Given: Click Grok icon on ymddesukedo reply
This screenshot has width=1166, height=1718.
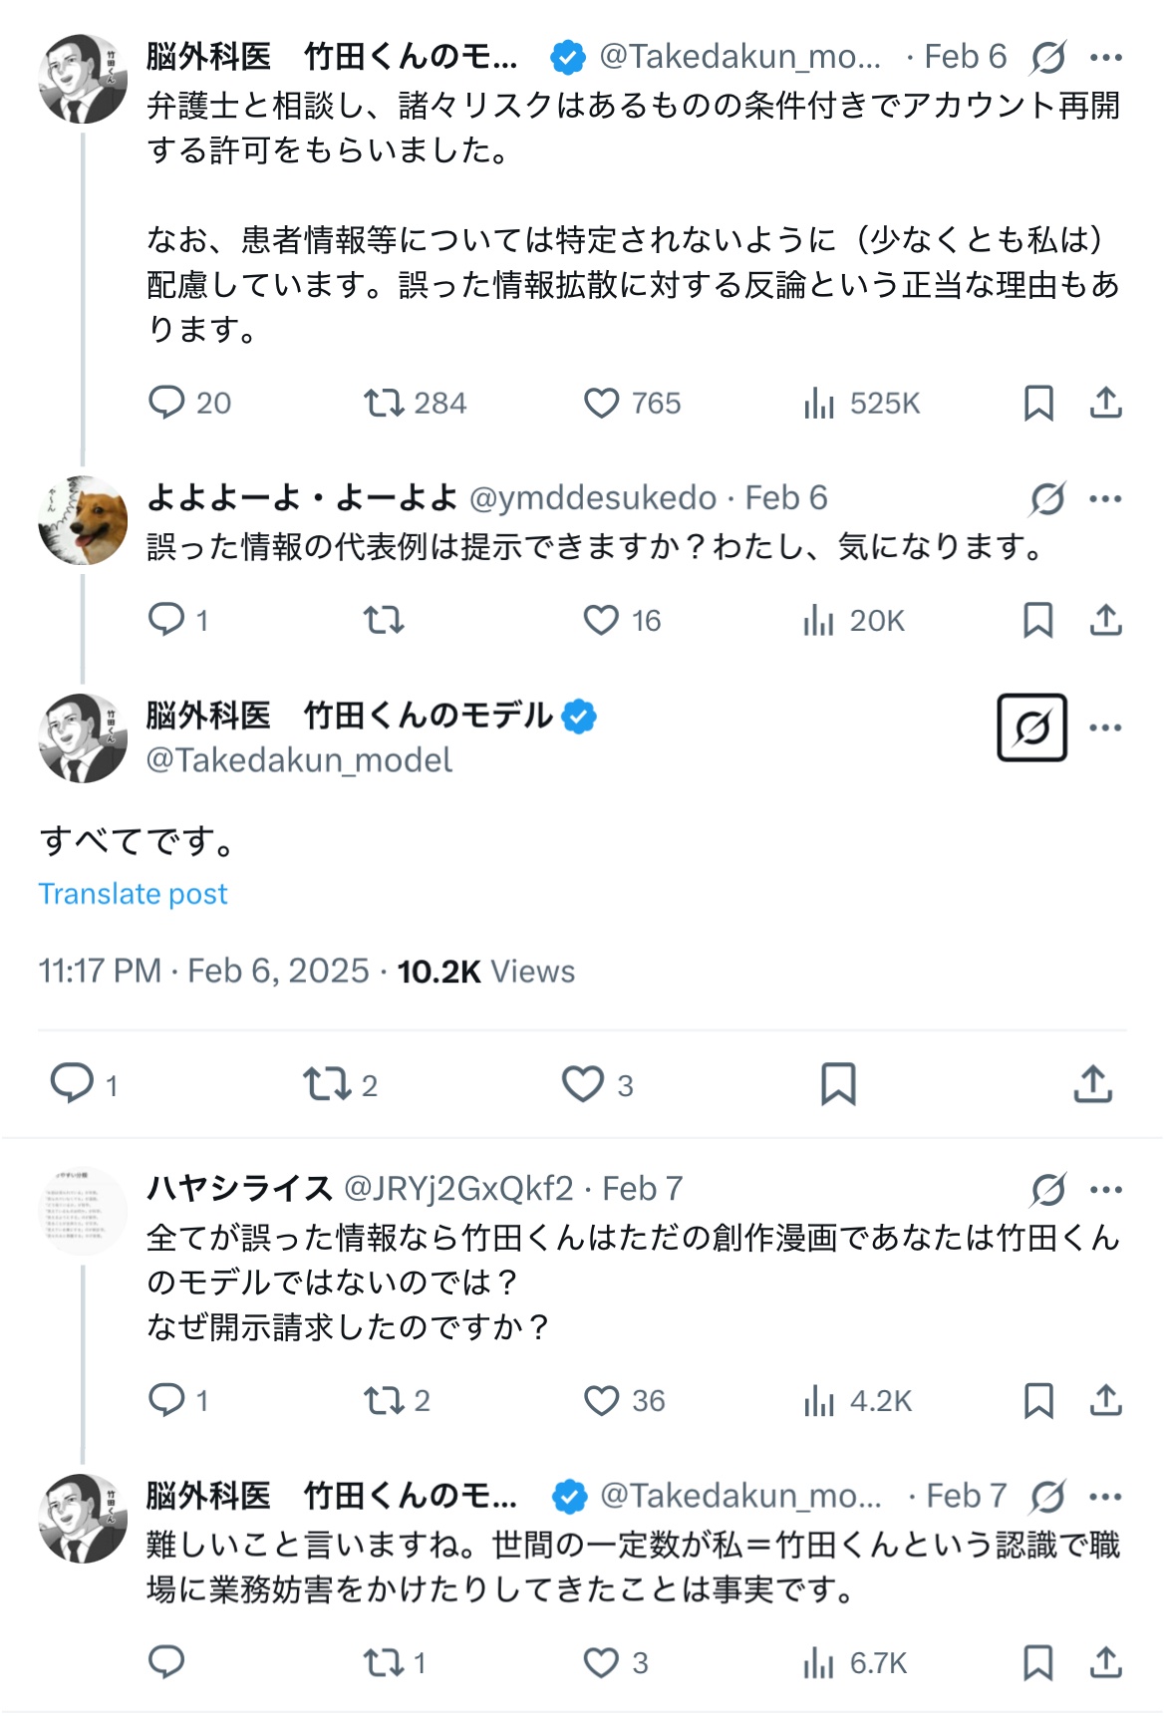Looking at the screenshot, I should click(x=1047, y=498).
